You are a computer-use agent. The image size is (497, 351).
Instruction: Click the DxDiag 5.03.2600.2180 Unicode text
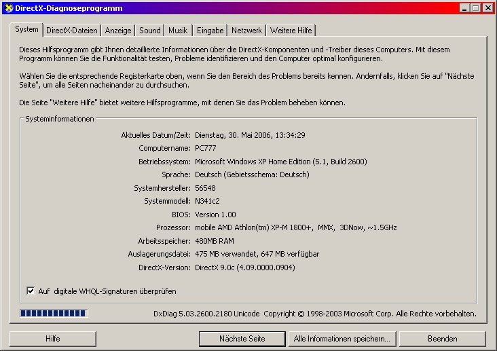206,314
